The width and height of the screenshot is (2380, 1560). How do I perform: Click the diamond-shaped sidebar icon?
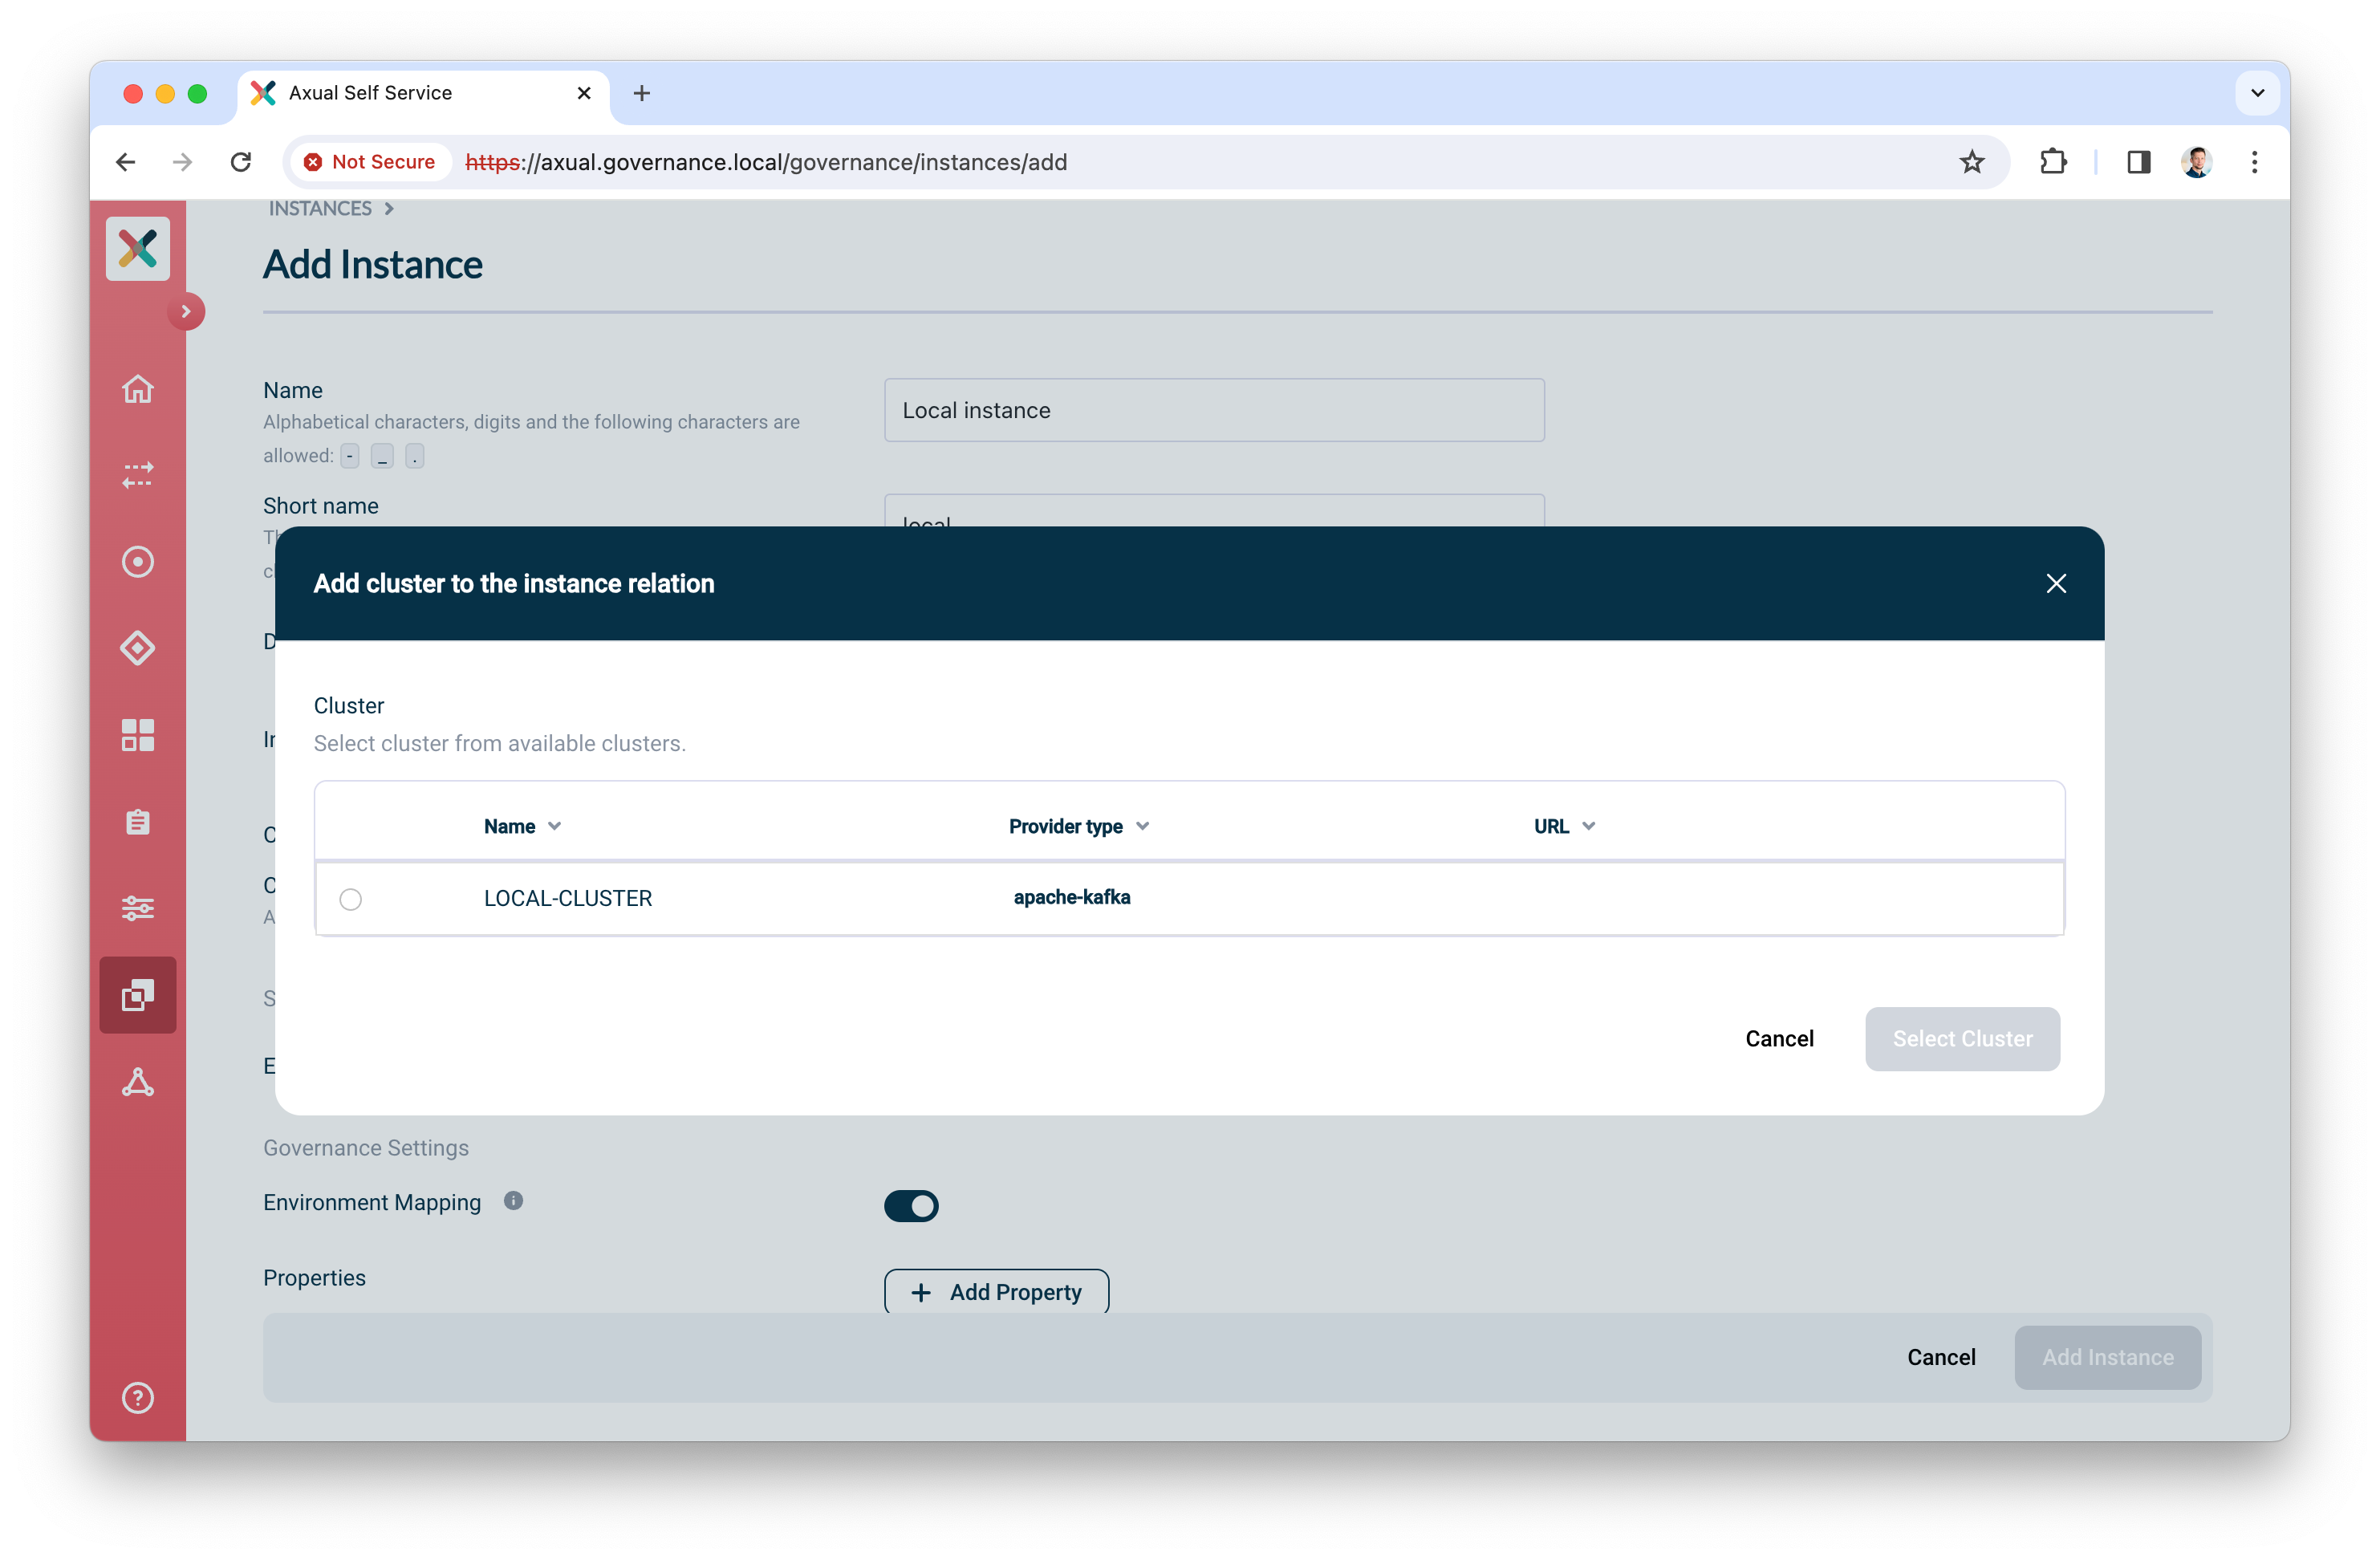point(137,648)
